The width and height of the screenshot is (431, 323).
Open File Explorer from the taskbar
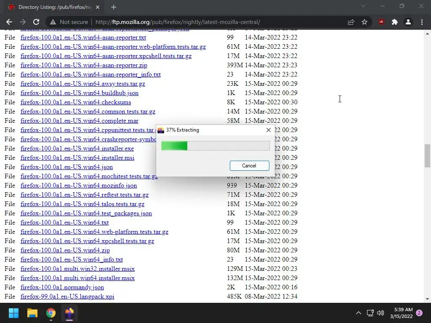coord(32,313)
